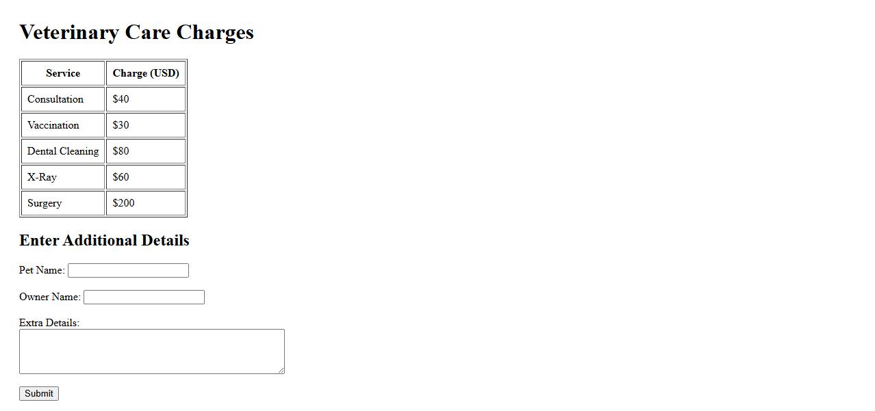Click the Extra Details label
This screenshot has width=875, height=411.
tap(49, 323)
